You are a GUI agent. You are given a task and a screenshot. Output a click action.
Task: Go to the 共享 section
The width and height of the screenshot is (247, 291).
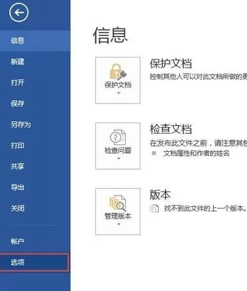tap(35, 166)
